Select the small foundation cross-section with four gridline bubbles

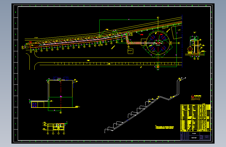tap(56, 128)
